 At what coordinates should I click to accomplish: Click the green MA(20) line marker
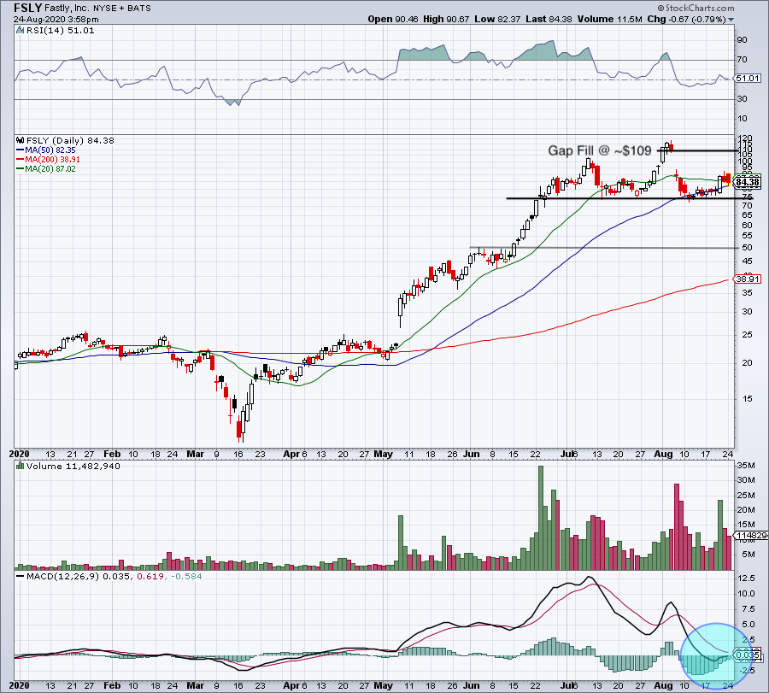(x=19, y=168)
